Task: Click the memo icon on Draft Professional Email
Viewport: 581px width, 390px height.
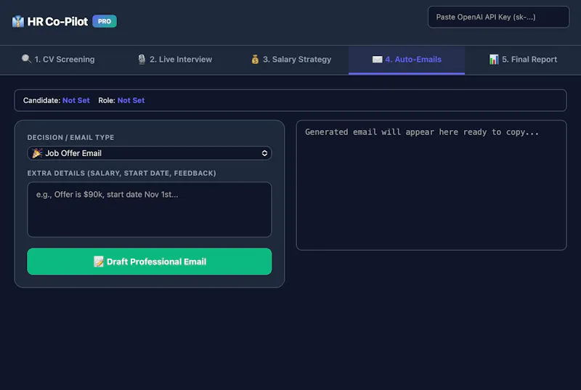Action: point(99,261)
